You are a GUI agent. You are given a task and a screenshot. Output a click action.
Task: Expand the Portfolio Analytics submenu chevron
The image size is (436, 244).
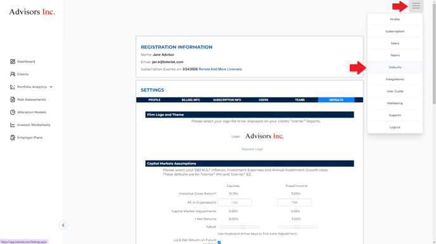tap(51, 87)
